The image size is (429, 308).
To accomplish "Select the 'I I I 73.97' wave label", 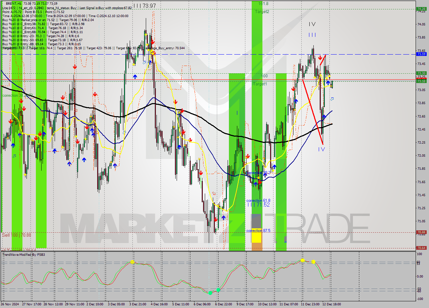I will [144, 6].
